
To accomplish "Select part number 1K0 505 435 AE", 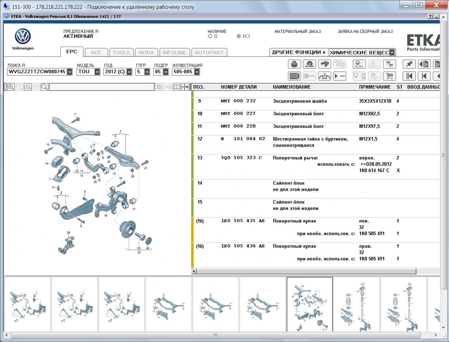I will [243, 221].
